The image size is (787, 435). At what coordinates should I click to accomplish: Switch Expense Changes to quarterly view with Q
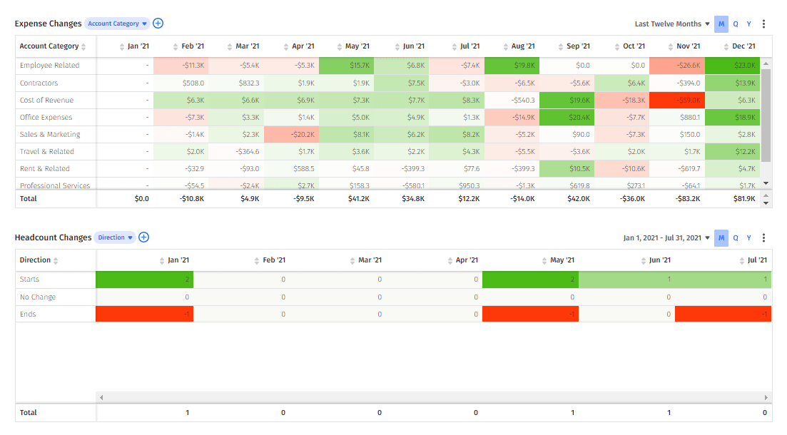[735, 24]
